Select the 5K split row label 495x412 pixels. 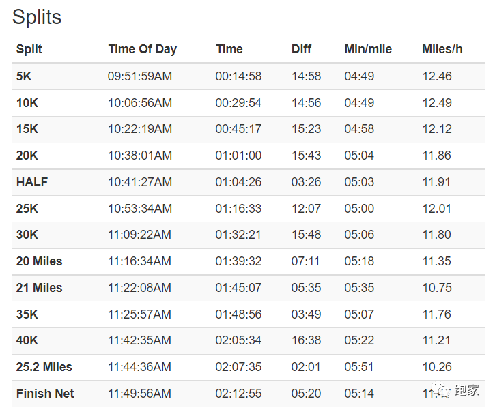coord(24,76)
